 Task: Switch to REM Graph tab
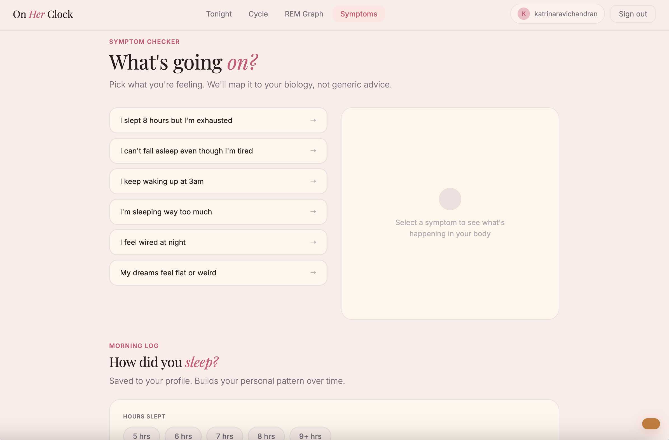(304, 14)
